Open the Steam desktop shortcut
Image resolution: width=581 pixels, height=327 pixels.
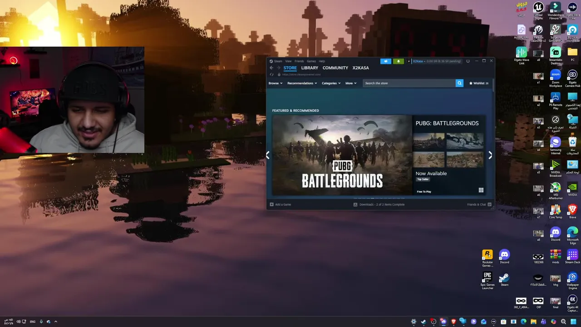[x=504, y=279]
